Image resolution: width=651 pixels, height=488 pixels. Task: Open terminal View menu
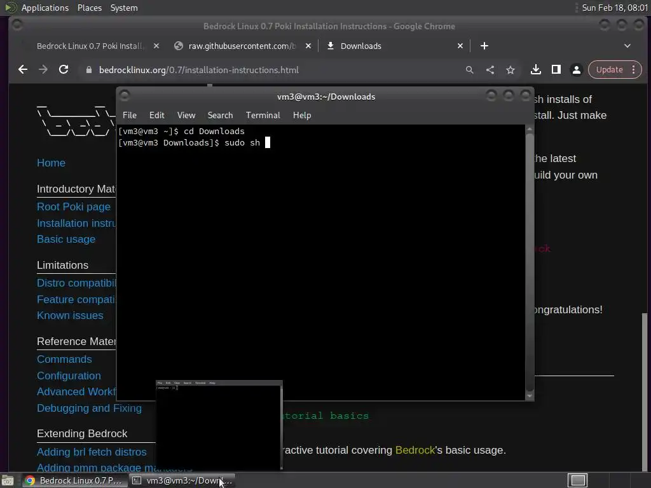click(186, 116)
